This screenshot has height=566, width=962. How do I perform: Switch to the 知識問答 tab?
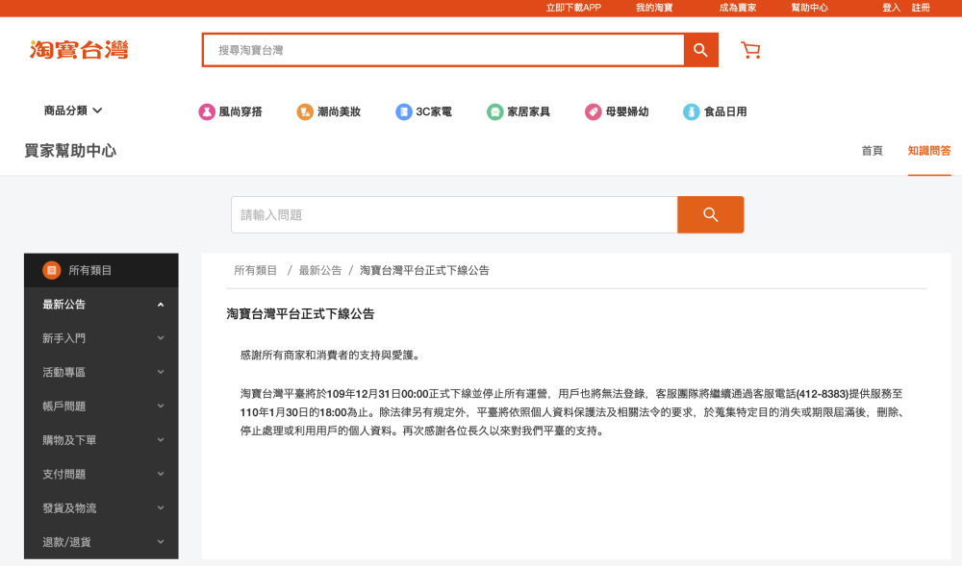(929, 151)
